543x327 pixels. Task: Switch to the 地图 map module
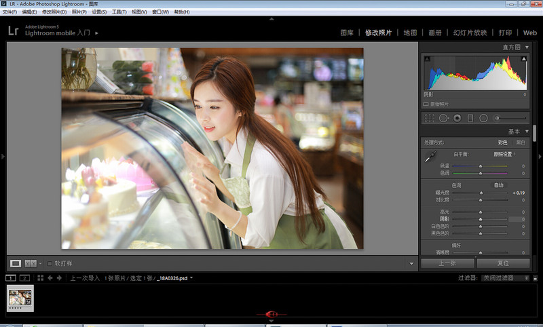(x=410, y=33)
